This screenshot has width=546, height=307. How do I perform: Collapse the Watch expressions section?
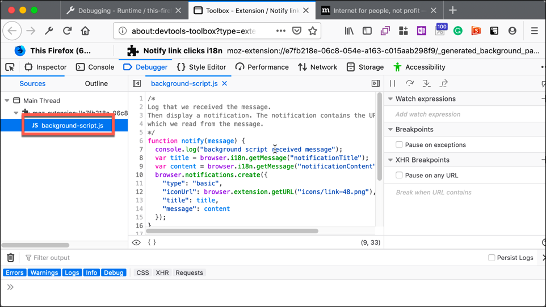point(390,99)
